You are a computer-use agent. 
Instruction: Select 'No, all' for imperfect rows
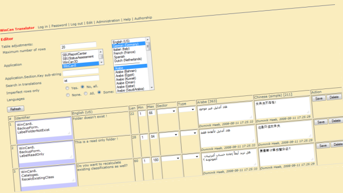point(83,87)
